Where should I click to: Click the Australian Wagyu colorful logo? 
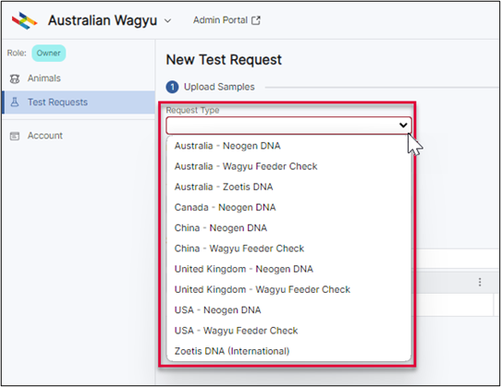[x=25, y=20]
